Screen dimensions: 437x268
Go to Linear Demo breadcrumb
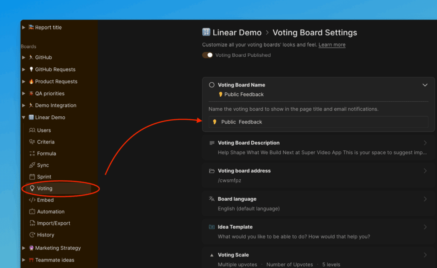coord(236,33)
